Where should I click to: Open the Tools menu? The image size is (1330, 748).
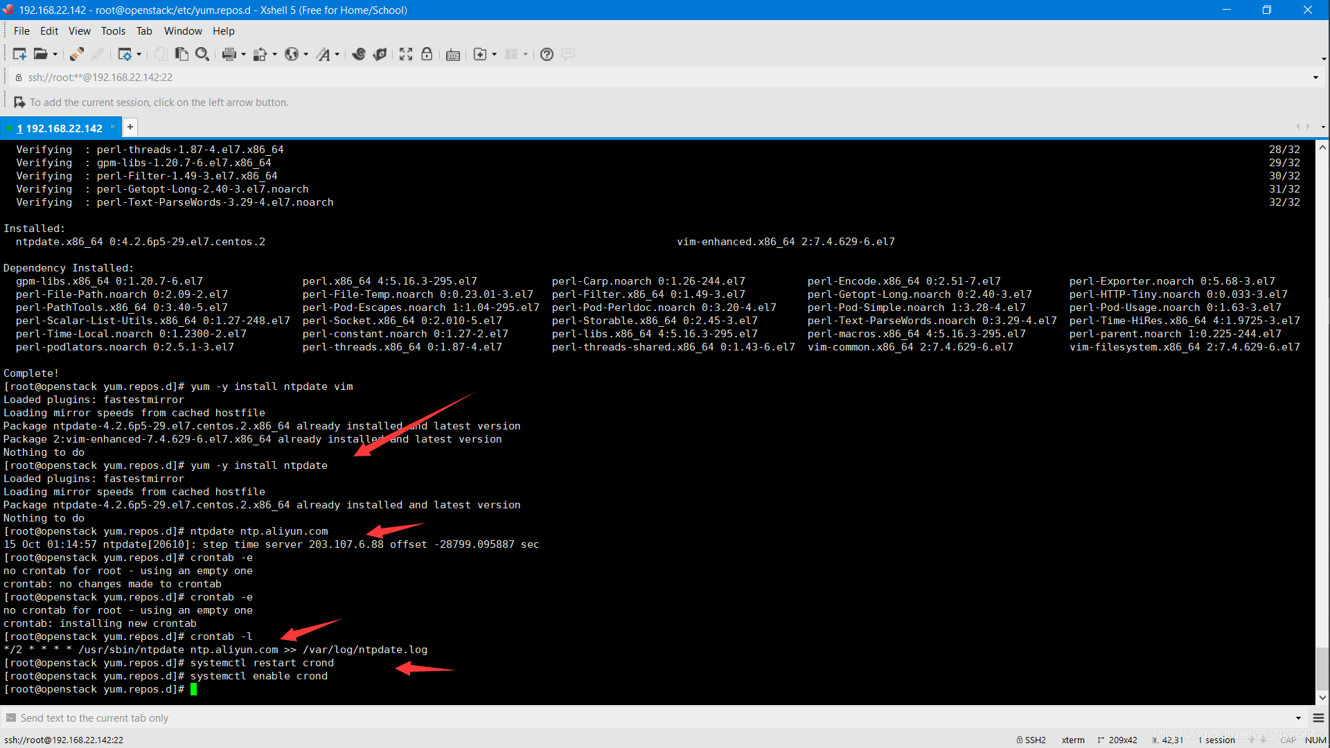pos(113,30)
